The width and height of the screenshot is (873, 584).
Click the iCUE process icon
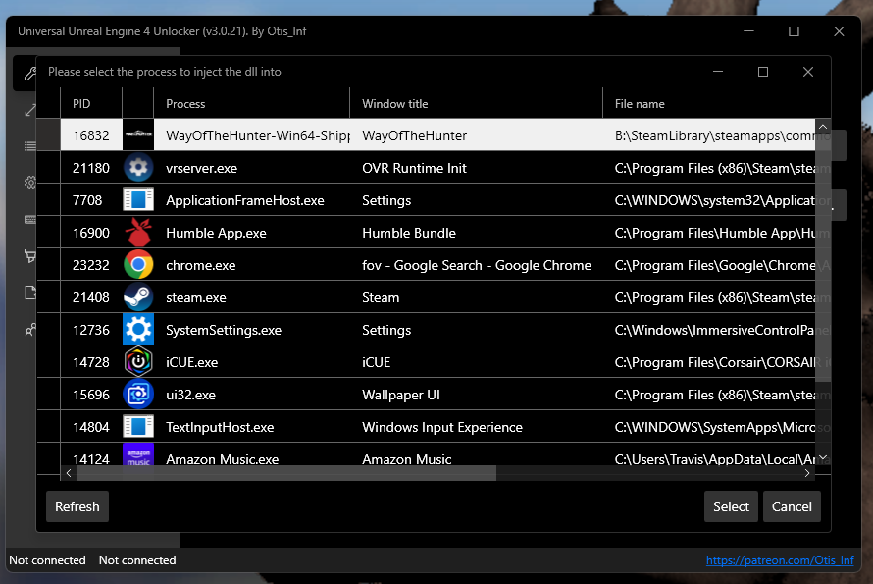tap(138, 362)
